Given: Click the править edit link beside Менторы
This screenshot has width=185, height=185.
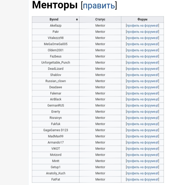Looking at the screenshot, I should [x=99, y=5].
